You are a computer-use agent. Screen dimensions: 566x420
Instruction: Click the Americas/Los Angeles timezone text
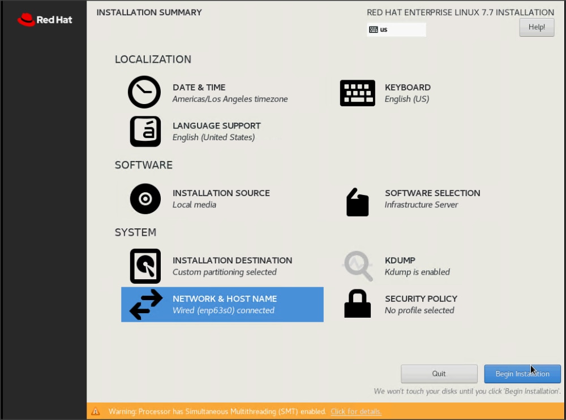pyautogui.click(x=230, y=99)
